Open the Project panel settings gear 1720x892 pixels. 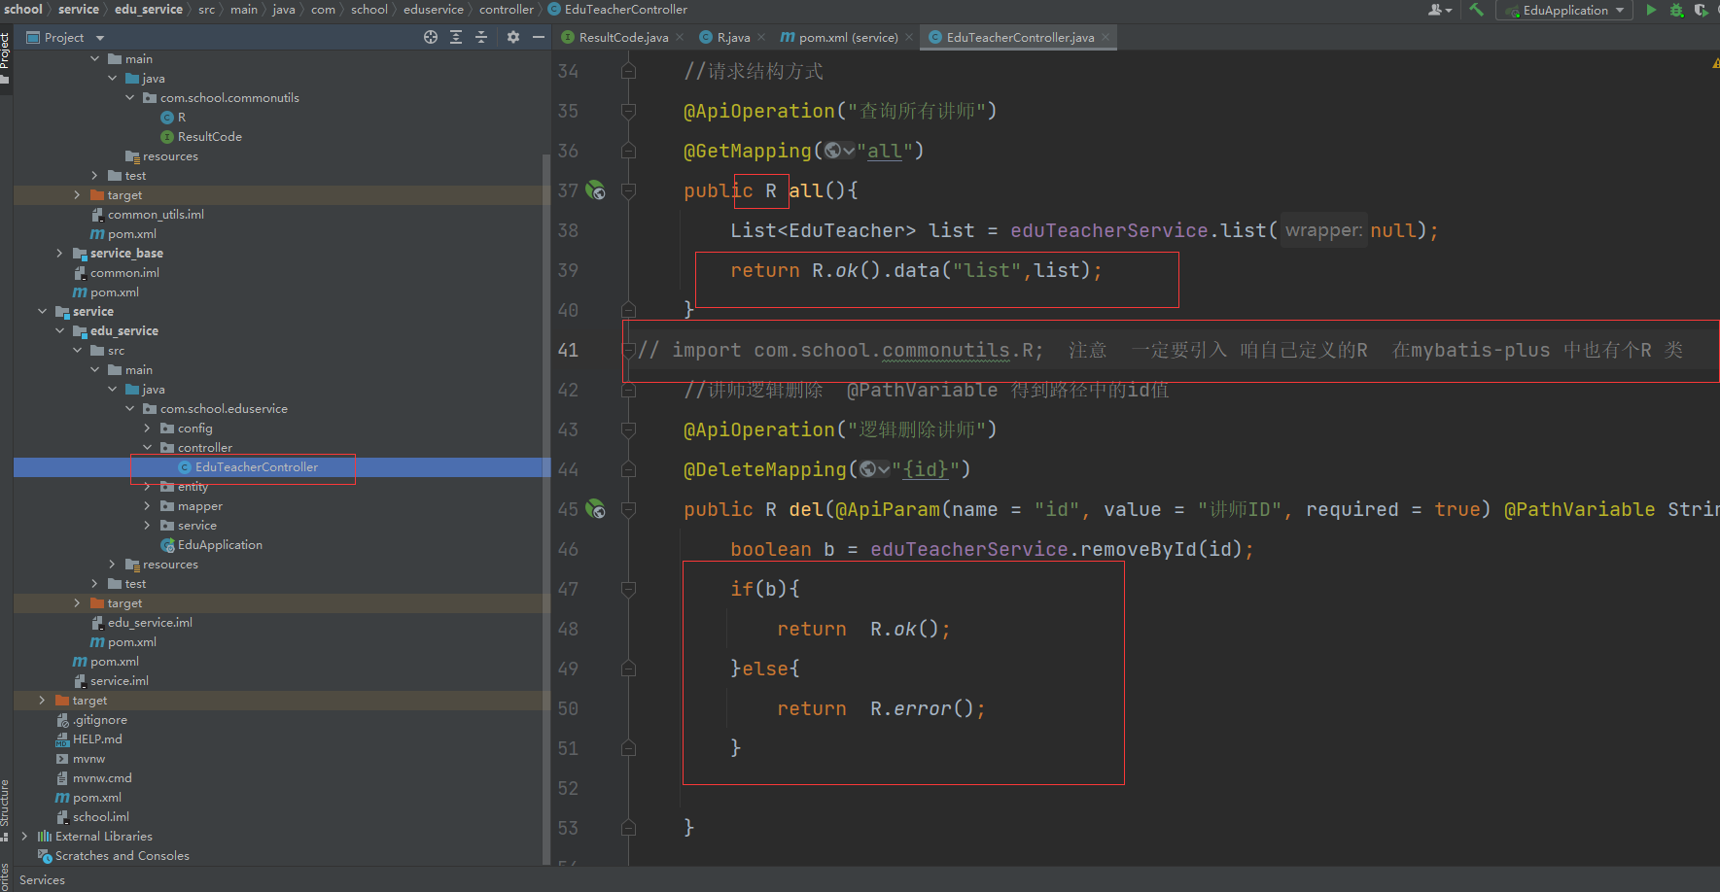[x=513, y=37]
